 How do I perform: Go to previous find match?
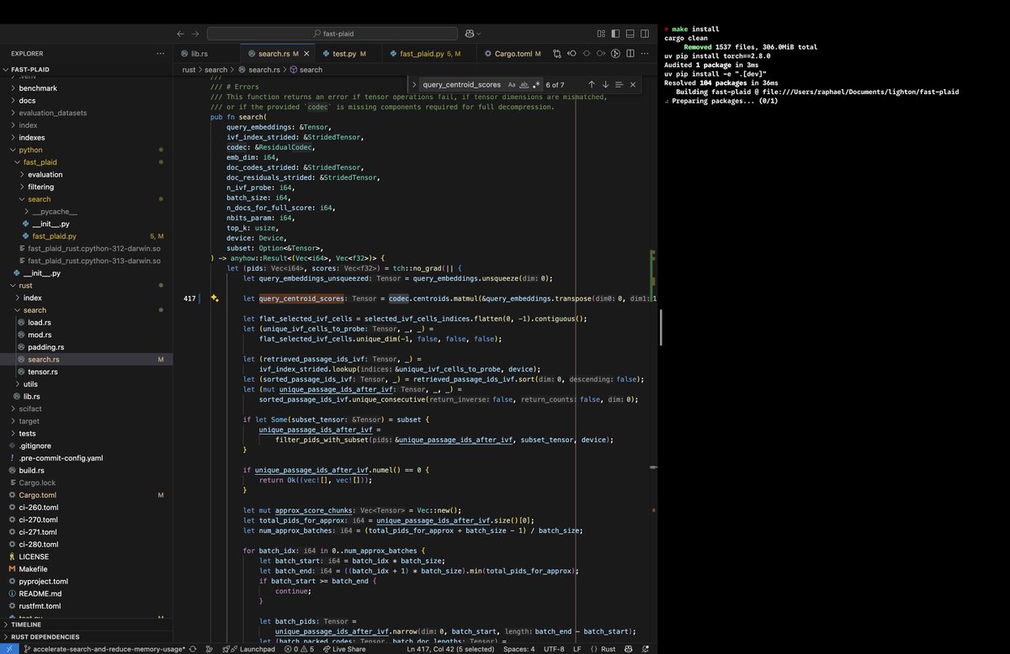591,84
